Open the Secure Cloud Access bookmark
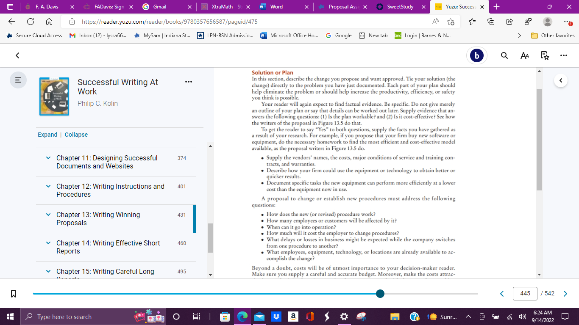Image resolution: width=579 pixels, height=325 pixels. coord(34,36)
